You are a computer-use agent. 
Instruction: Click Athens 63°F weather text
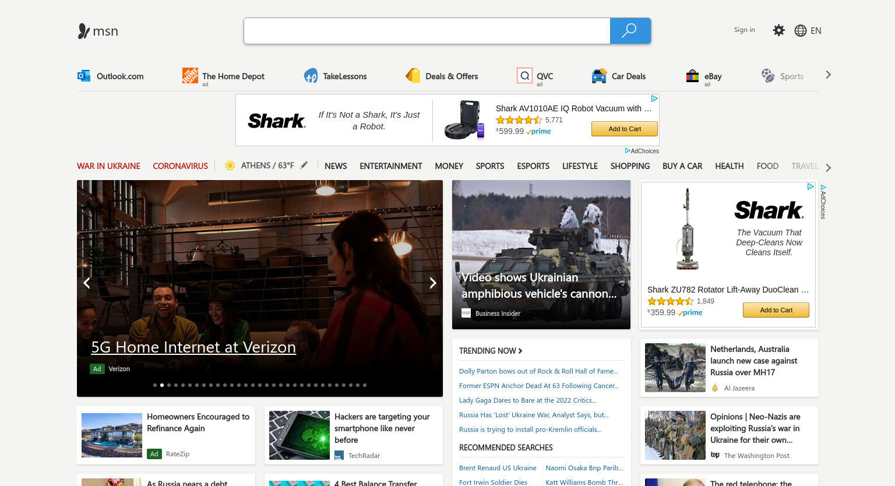click(x=267, y=165)
